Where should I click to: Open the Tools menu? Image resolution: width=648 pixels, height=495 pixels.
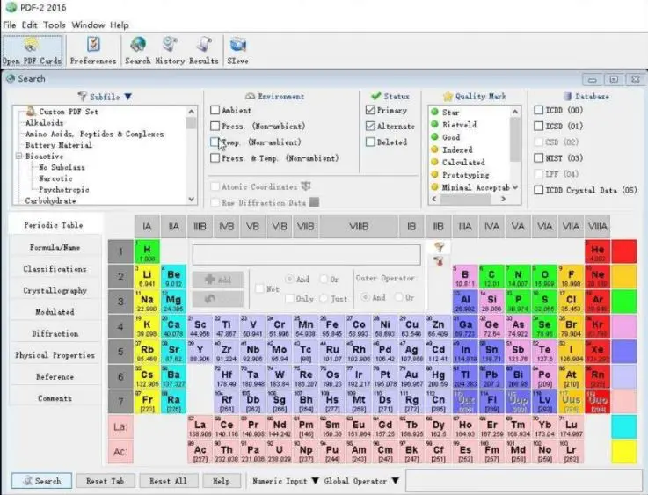pos(55,25)
